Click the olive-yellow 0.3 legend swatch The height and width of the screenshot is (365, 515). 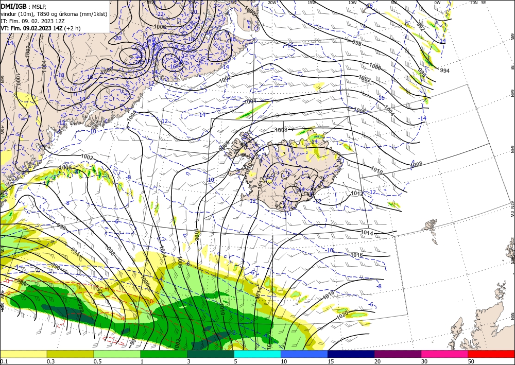click(x=70, y=354)
